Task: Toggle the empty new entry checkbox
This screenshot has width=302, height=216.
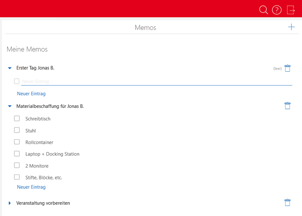Action: click(17, 81)
